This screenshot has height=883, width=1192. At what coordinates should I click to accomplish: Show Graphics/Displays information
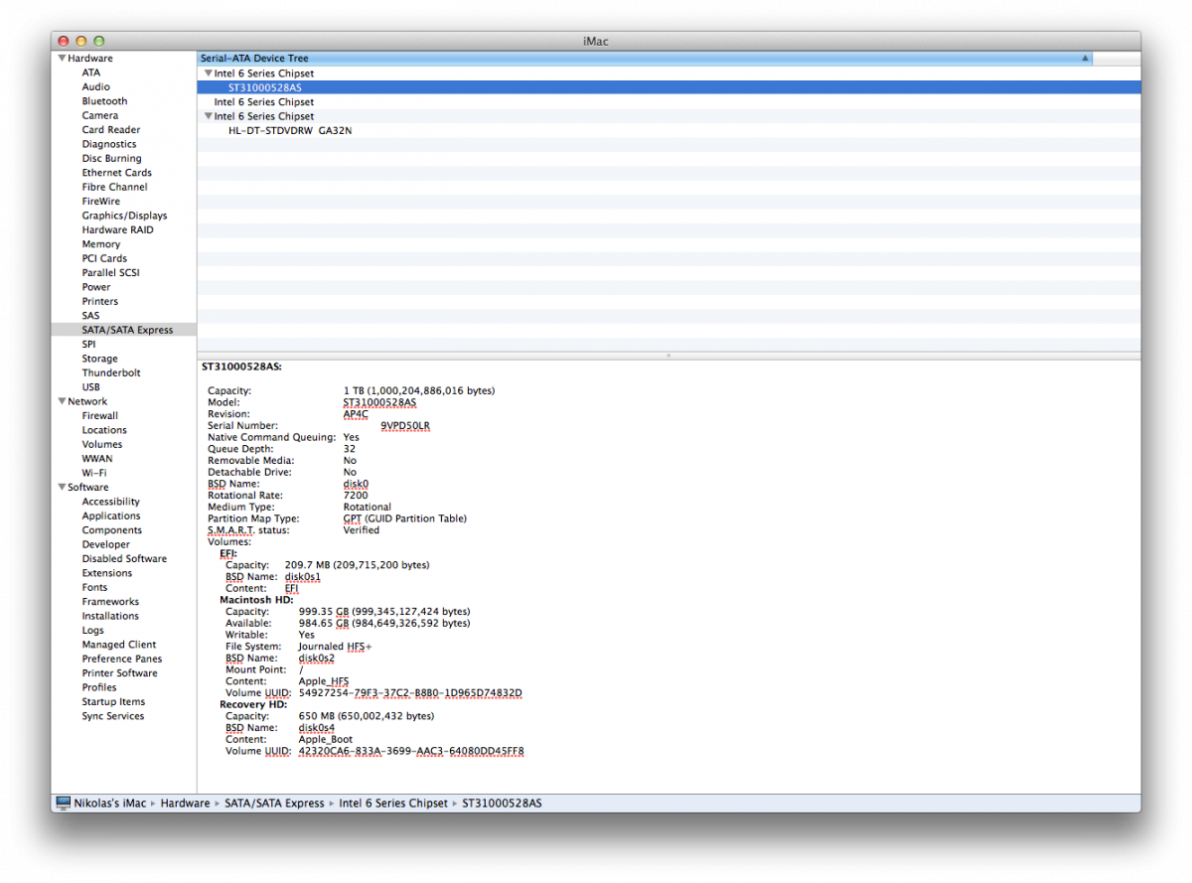tap(124, 216)
